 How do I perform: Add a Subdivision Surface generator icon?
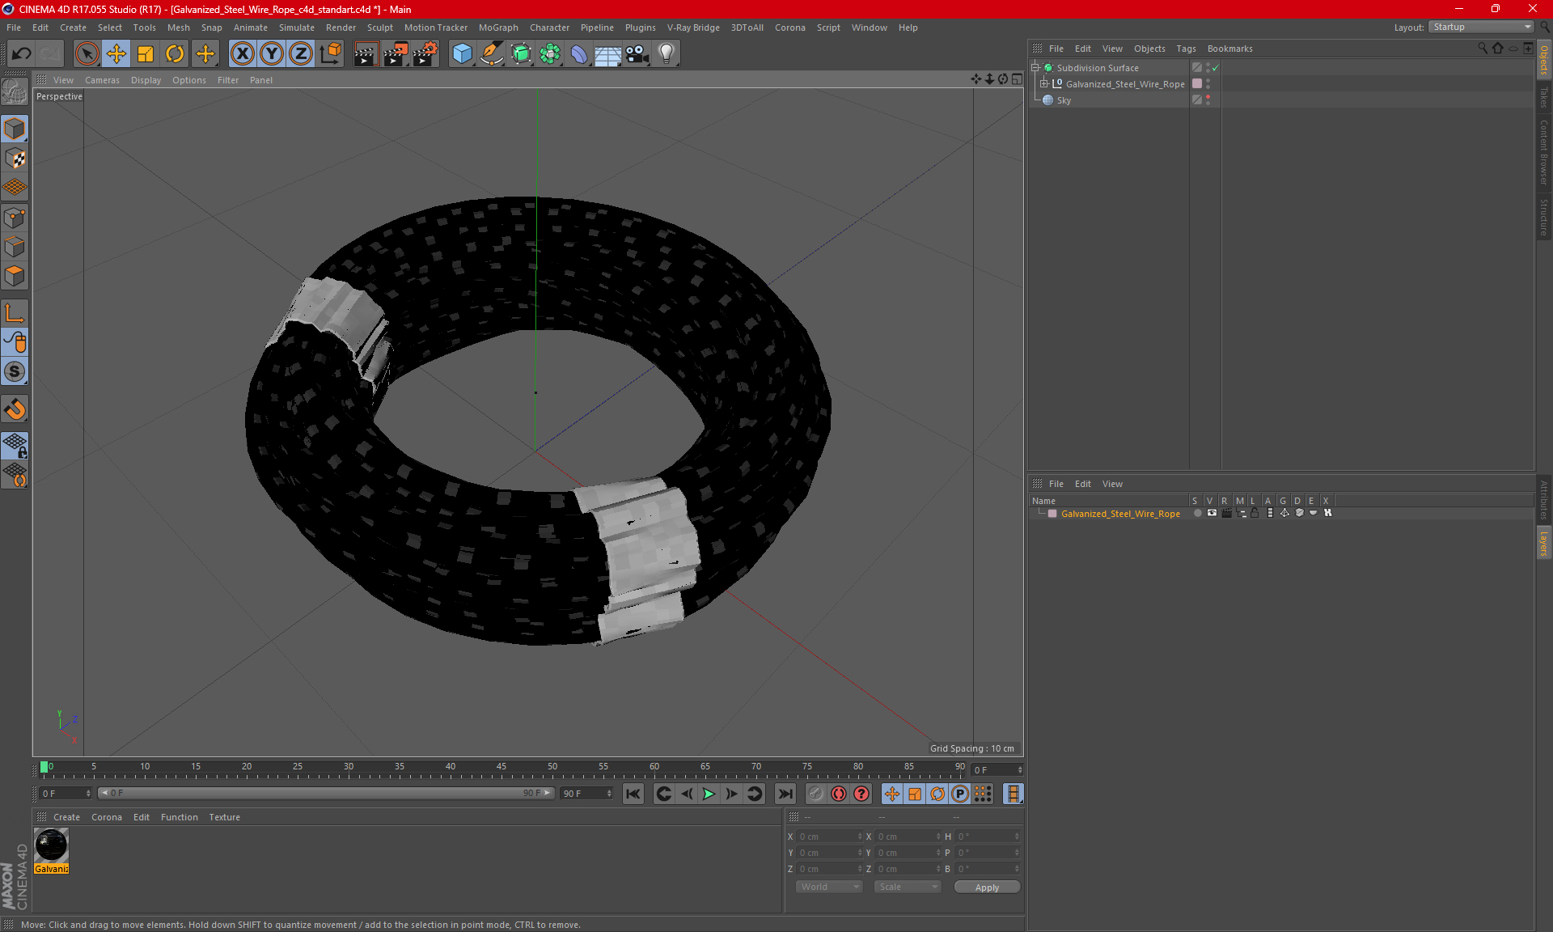pos(521,53)
